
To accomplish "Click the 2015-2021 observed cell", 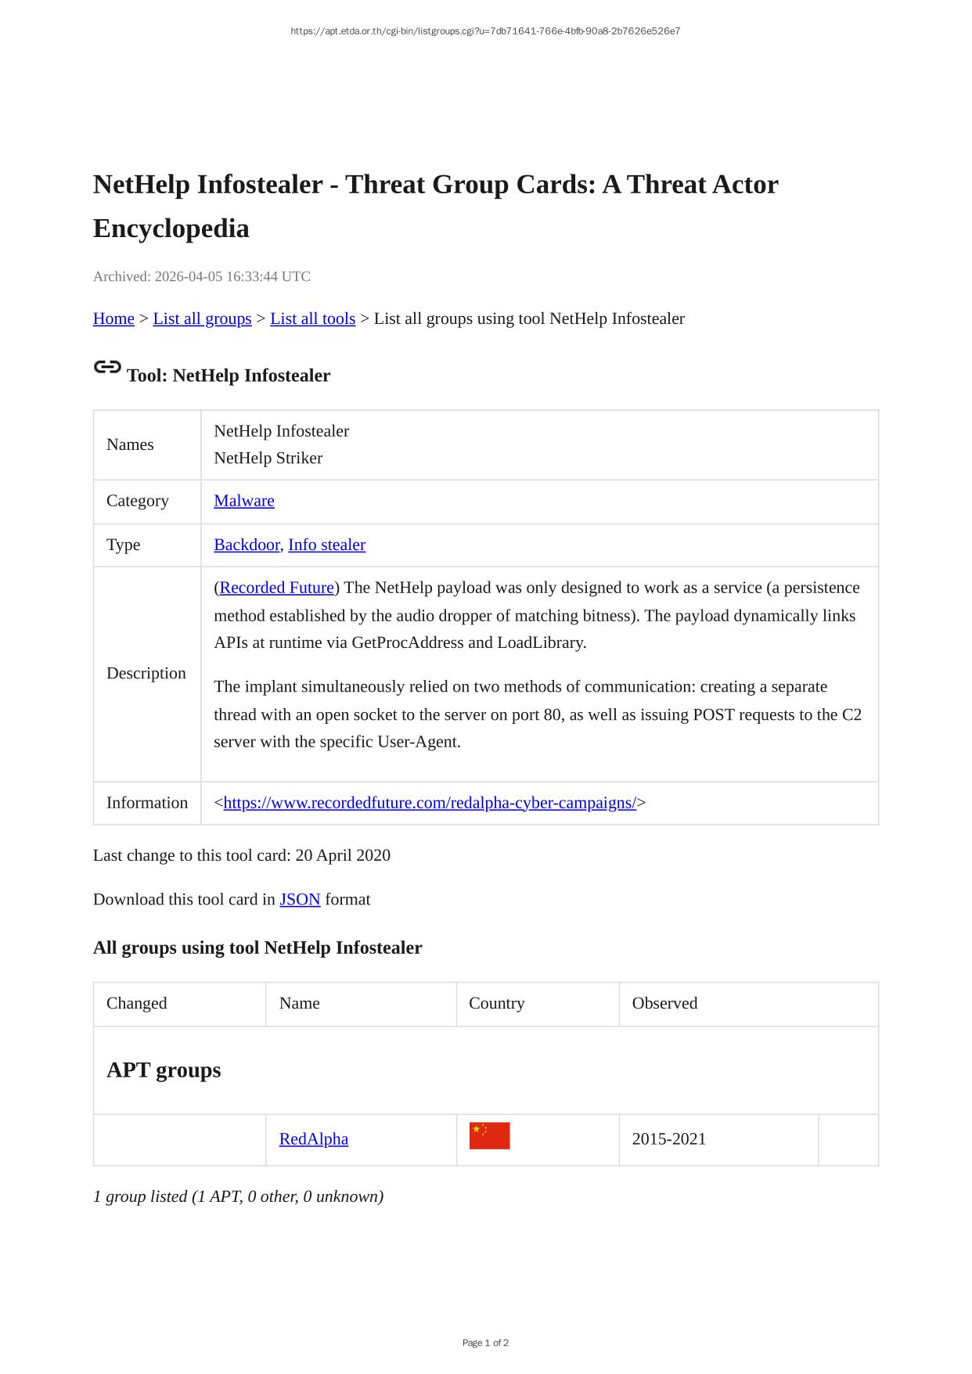I will pos(669,1138).
